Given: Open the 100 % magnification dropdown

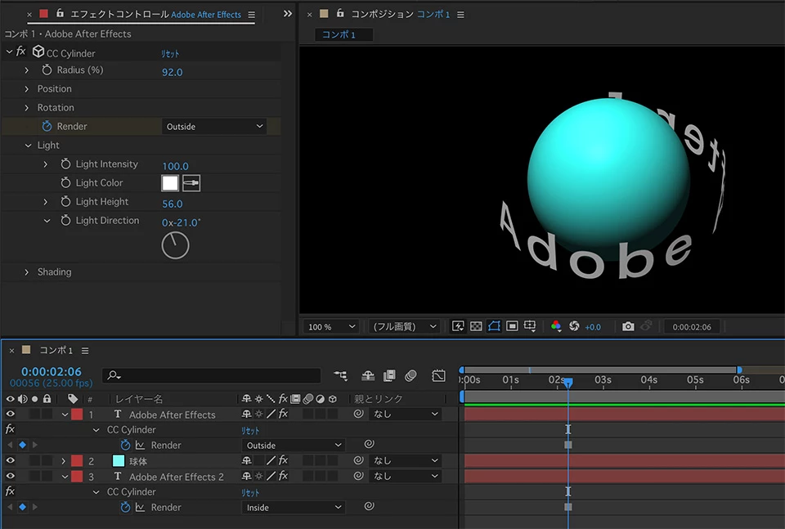Looking at the screenshot, I should tap(330, 327).
